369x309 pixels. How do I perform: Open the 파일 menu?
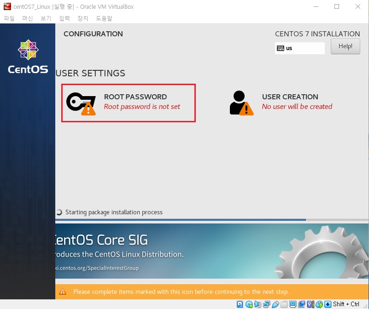tap(9, 18)
